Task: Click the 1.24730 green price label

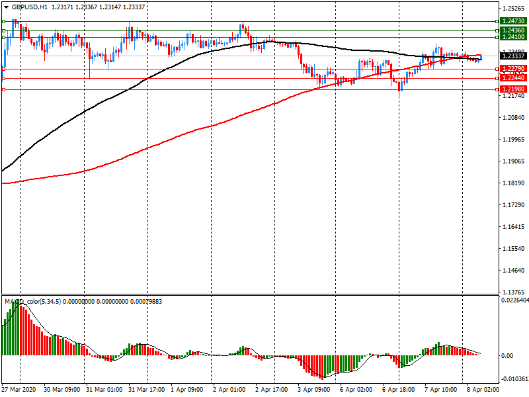Action: pyautogui.click(x=513, y=22)
